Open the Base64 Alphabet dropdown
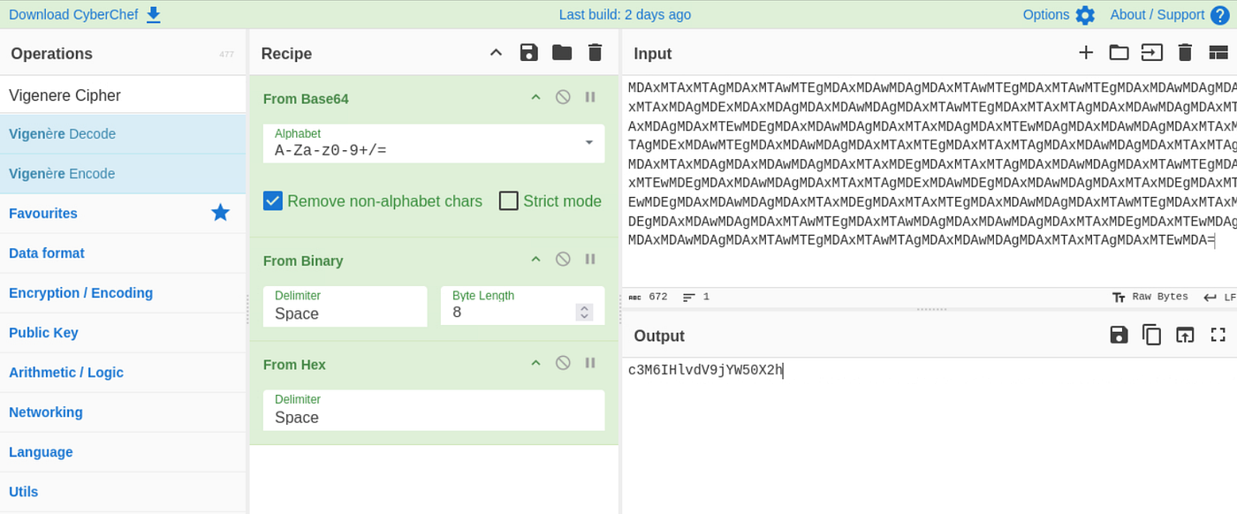Viewport: 1237px width, 514px height. click(434, 143)
